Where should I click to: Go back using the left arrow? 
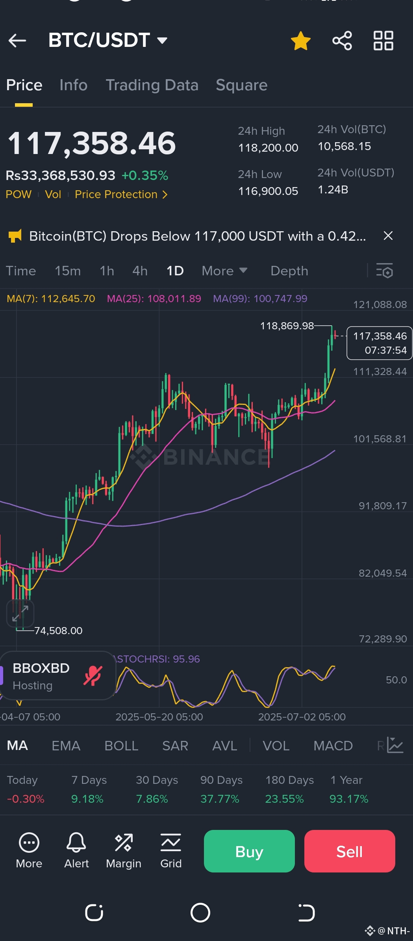[x=17, y=40]
